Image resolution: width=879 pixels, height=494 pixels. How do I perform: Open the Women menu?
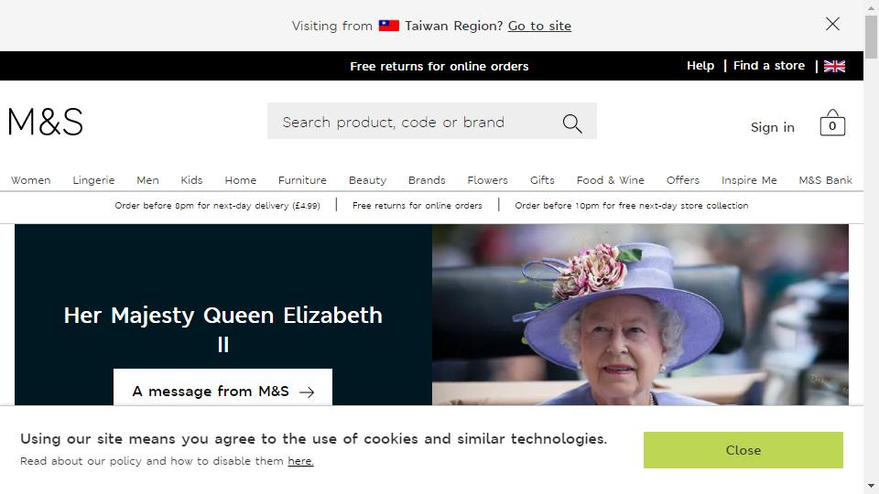pyautogui.click(x=31, y=180)
